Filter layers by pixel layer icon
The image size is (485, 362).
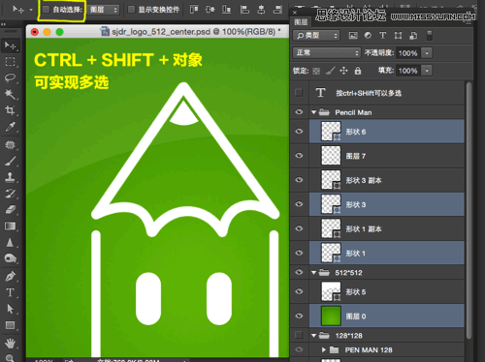[x=353, y=36]
